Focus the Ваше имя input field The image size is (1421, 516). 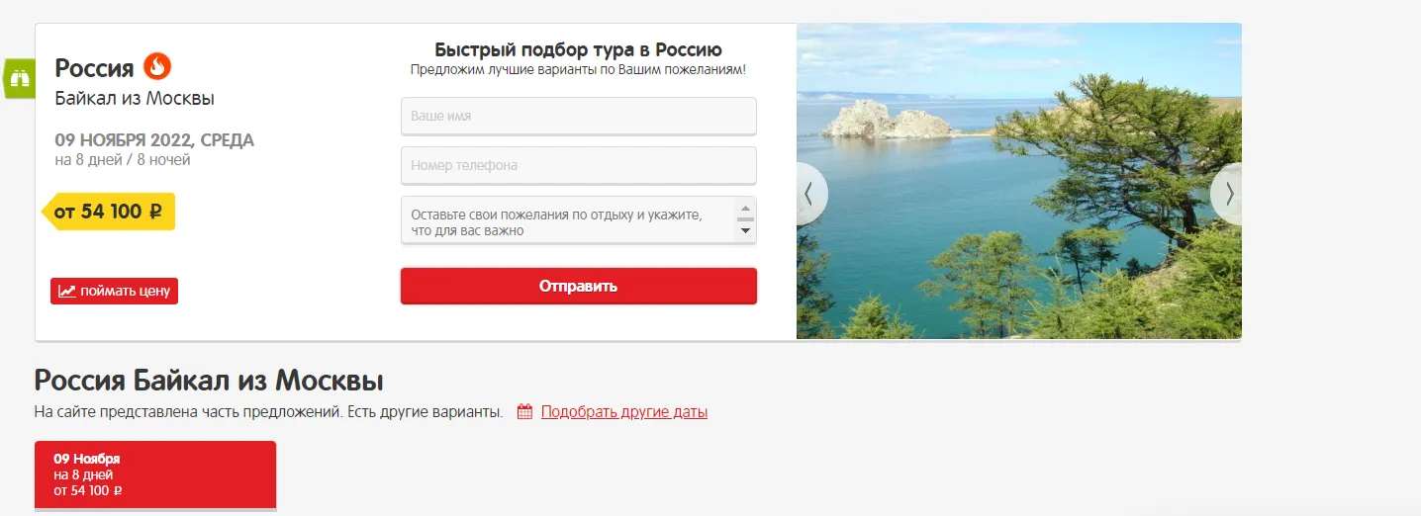[579, 116]
